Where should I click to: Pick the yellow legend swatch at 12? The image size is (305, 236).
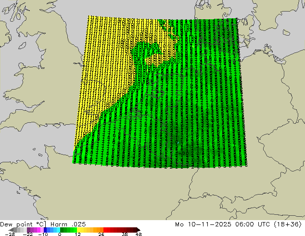click(x=78, y=230)
